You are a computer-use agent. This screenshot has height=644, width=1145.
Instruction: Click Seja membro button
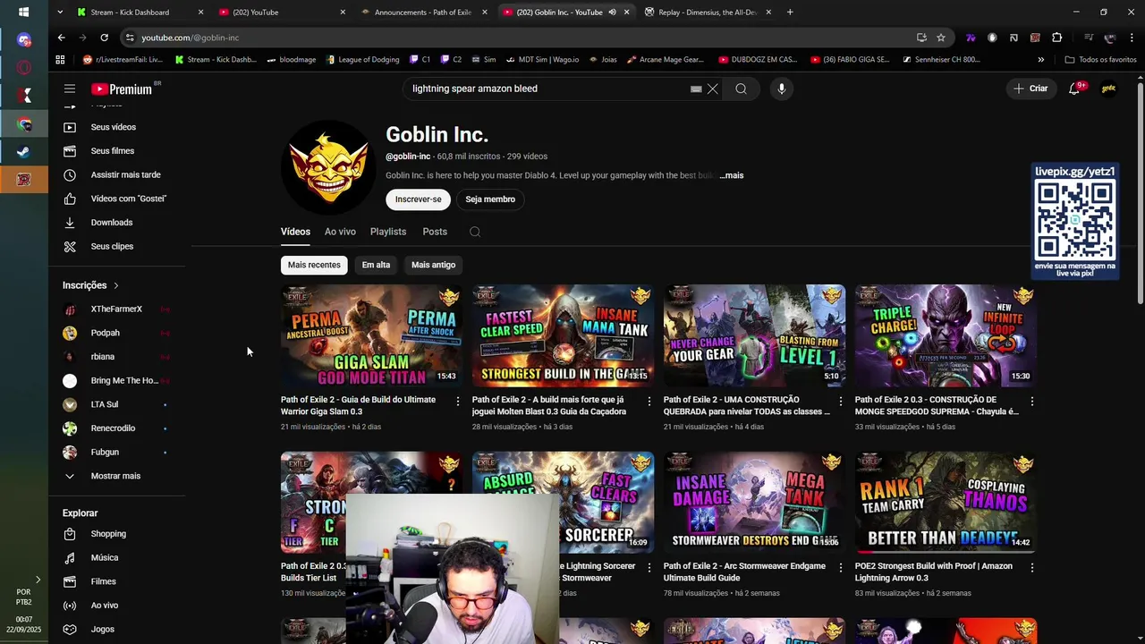pos(490,199)
